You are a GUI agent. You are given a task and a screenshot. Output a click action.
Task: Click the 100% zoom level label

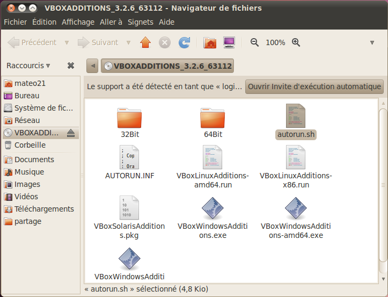(x=275, y=42)
